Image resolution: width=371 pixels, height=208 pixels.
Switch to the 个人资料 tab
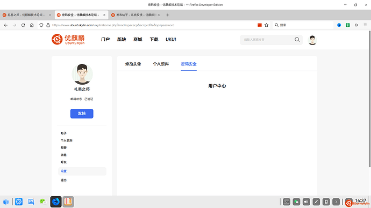tap(161, 64)
